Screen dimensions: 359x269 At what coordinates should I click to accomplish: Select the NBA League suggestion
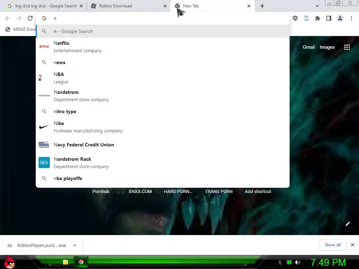163,78
